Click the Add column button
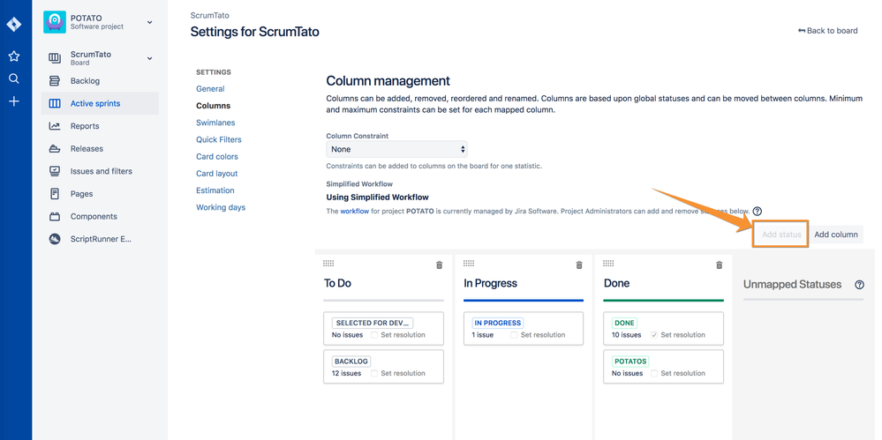The width and height of the screenshot is (882, 440). point(835,235)
